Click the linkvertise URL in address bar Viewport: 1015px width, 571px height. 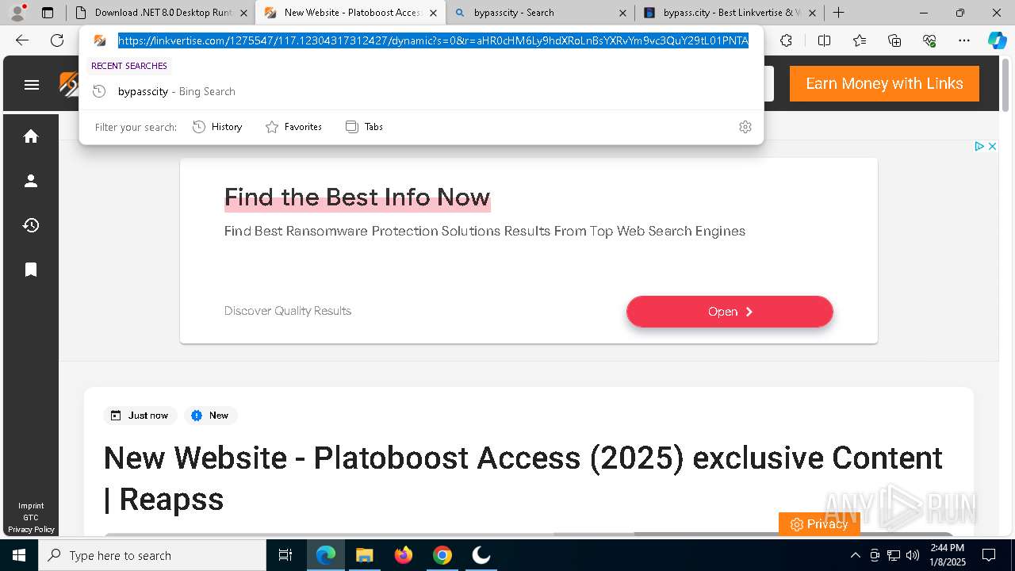tap(433, 40)
